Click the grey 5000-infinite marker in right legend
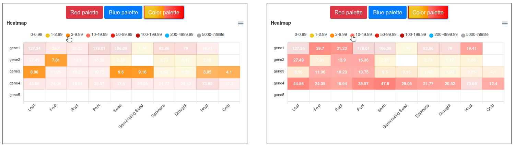514x146 pixels. (463, 35)
